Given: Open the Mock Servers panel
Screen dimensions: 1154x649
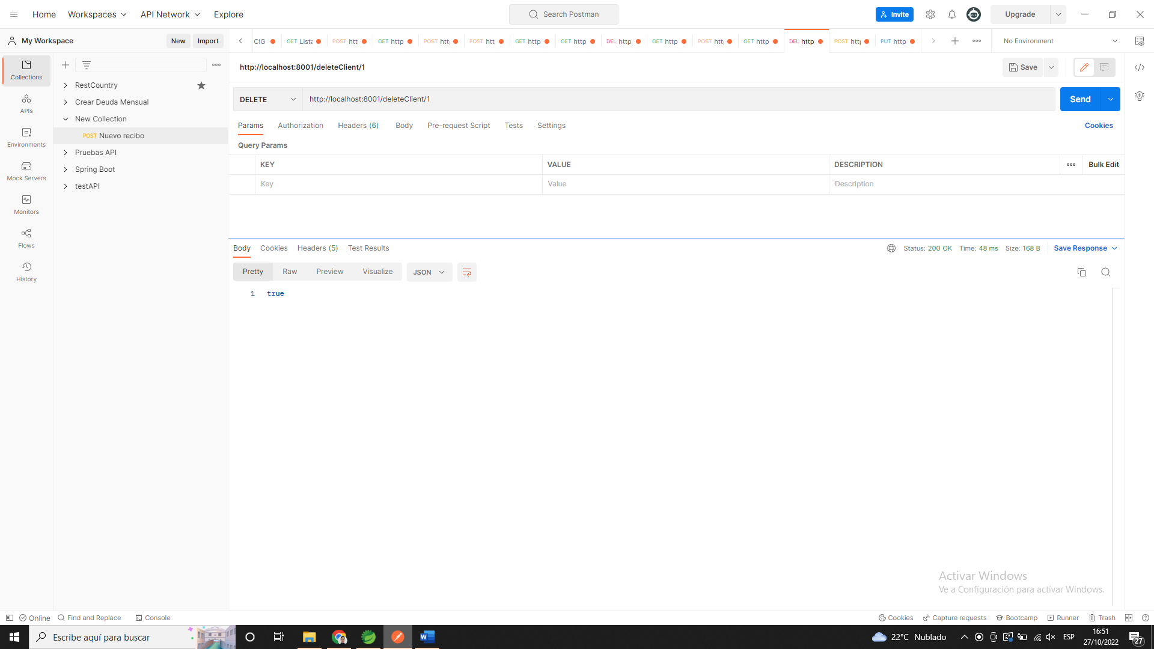Looking at the screenshot, I should coord(26,171).
